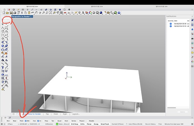Click the filter funnel icon above Osnap bar
Screen dimensions: 194x126
10,118
